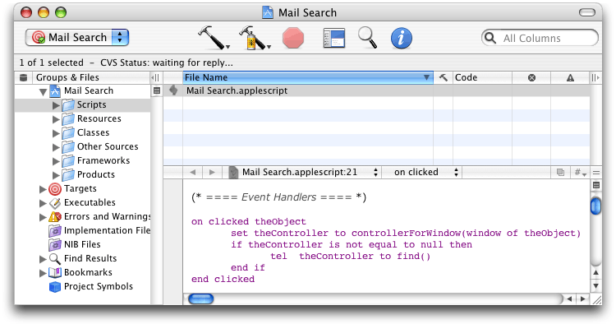616x324 pixels.
Task: Click the errors column header icon
Action: [x=531, y=78]
